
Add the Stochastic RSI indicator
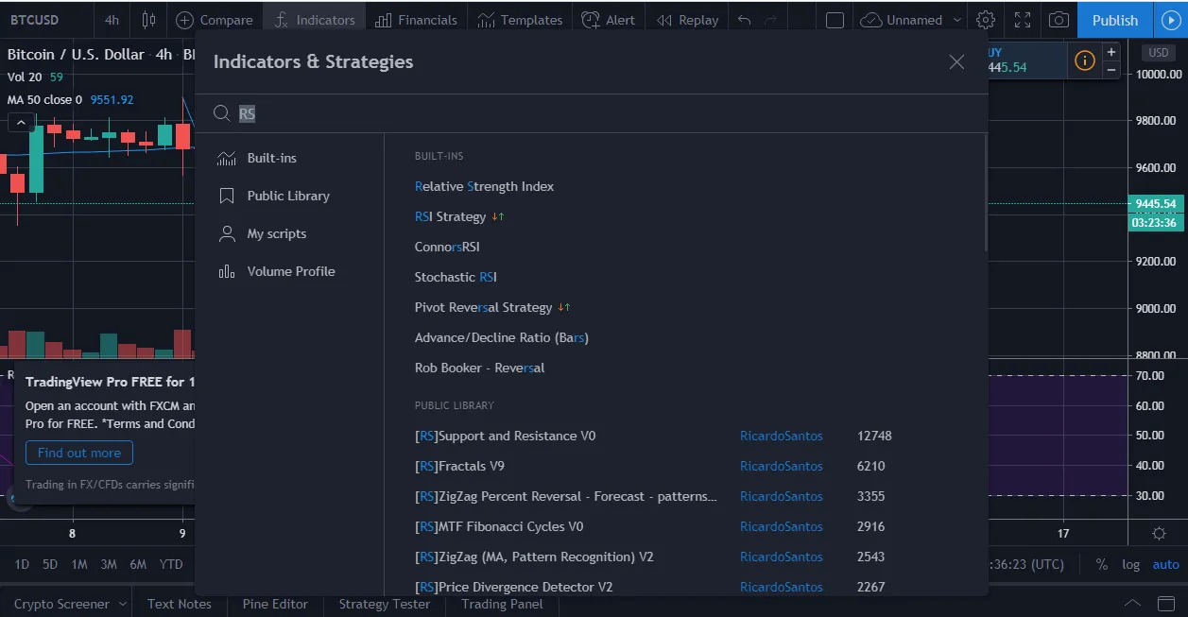[456, 277]
